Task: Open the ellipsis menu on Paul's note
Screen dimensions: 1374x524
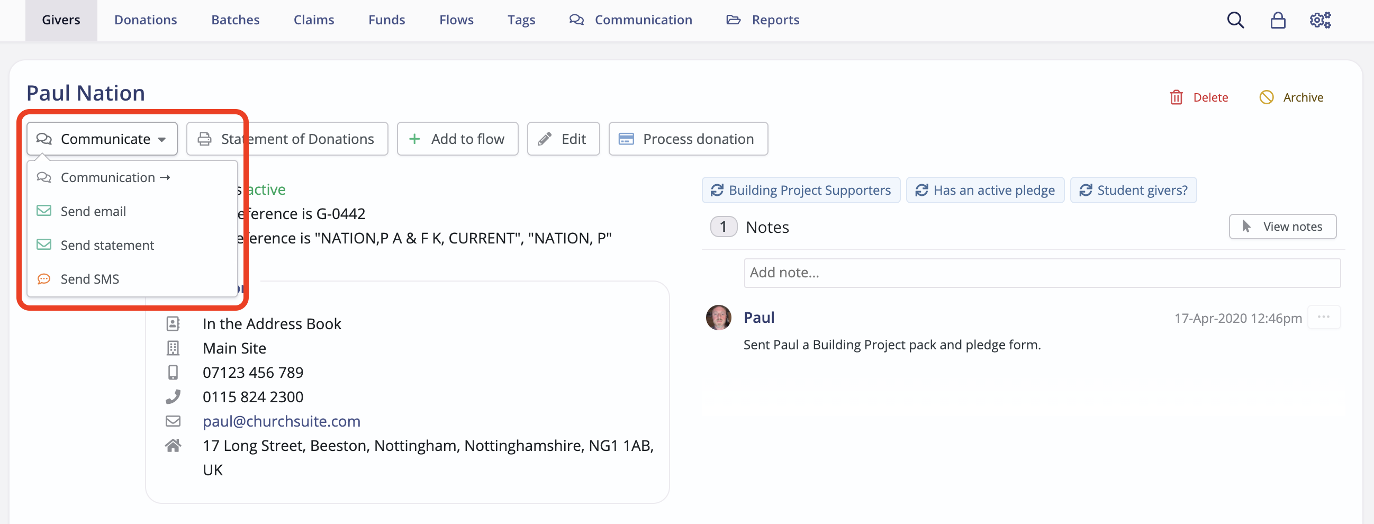Action: click(x=1324, y=317)
